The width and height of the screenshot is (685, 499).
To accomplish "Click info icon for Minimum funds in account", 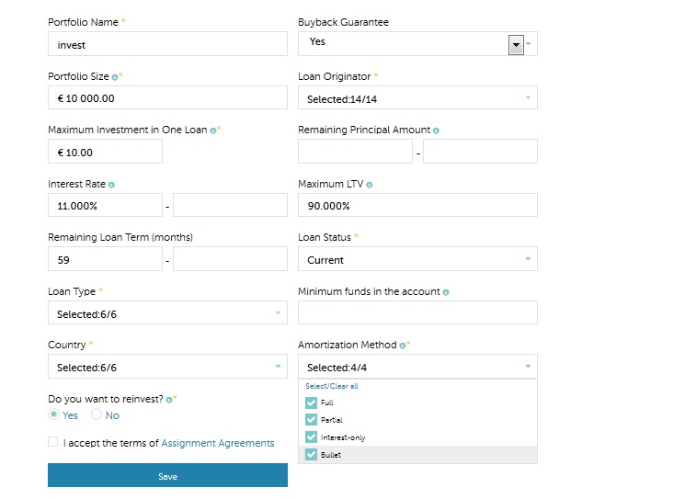I will point(446,292).
